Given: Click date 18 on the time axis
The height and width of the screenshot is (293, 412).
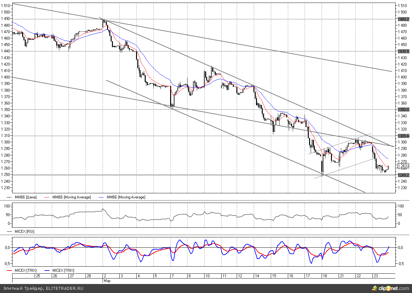Looking at the screenshot, I should click(x=325, y=276).
